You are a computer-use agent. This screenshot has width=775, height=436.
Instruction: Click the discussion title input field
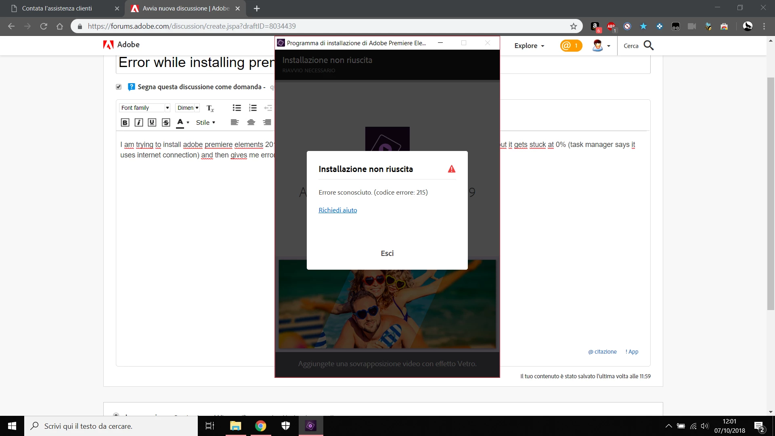pos(194,63)
